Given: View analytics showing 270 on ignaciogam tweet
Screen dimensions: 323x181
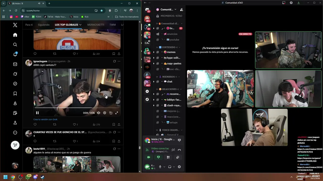Looking at the screenshot, I should pyautogui.click(x=96, y=124).
